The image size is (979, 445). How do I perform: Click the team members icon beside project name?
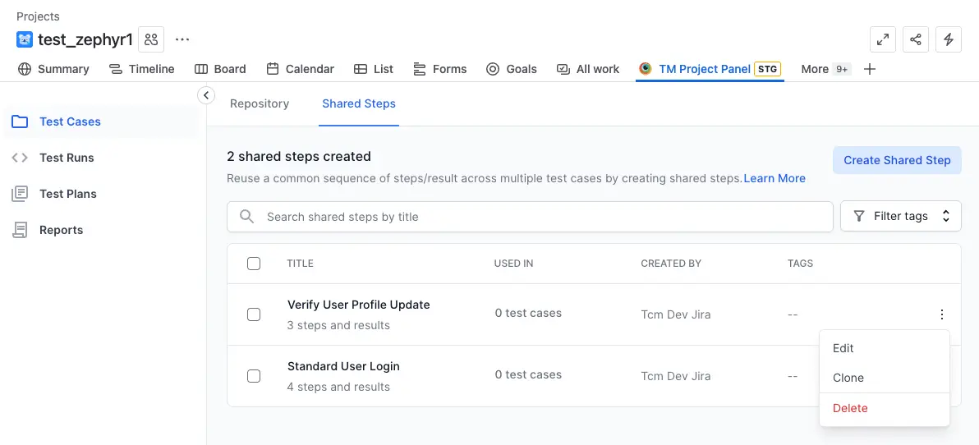tap(151, 39)
